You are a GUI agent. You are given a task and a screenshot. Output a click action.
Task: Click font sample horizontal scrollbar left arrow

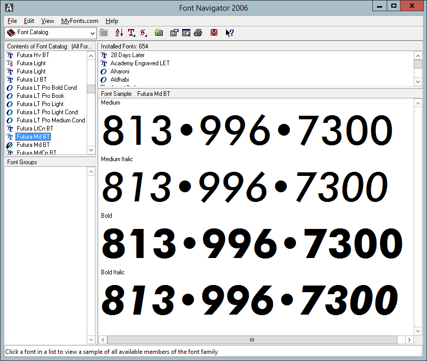[103, 340]
